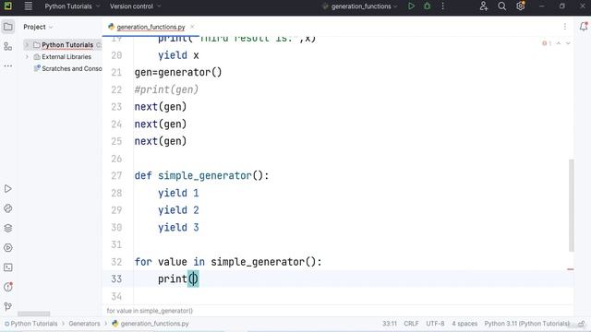Viewport: 591px width, 332px height.
Task: Open Search Everywhere magnifier
Action: [x=501, y=6]
